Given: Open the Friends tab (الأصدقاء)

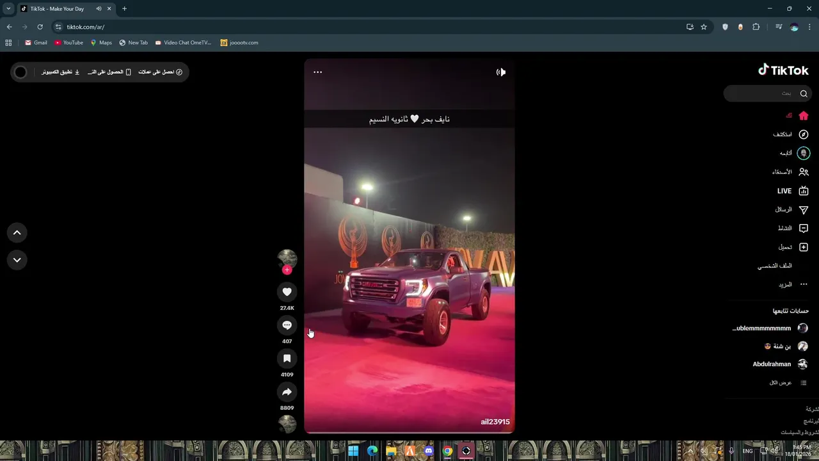Looking at the screenshot, I should pos(790,172).
